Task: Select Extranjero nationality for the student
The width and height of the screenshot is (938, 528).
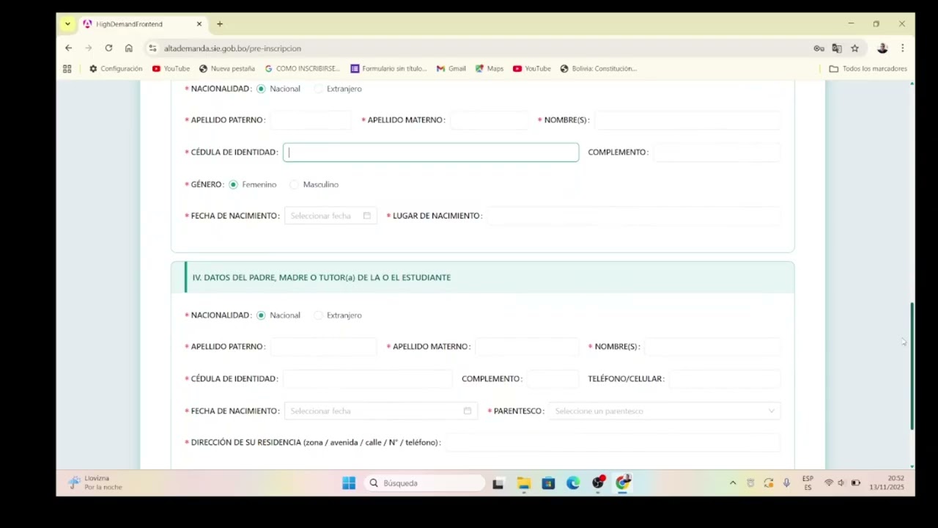Action: point(318,89)
